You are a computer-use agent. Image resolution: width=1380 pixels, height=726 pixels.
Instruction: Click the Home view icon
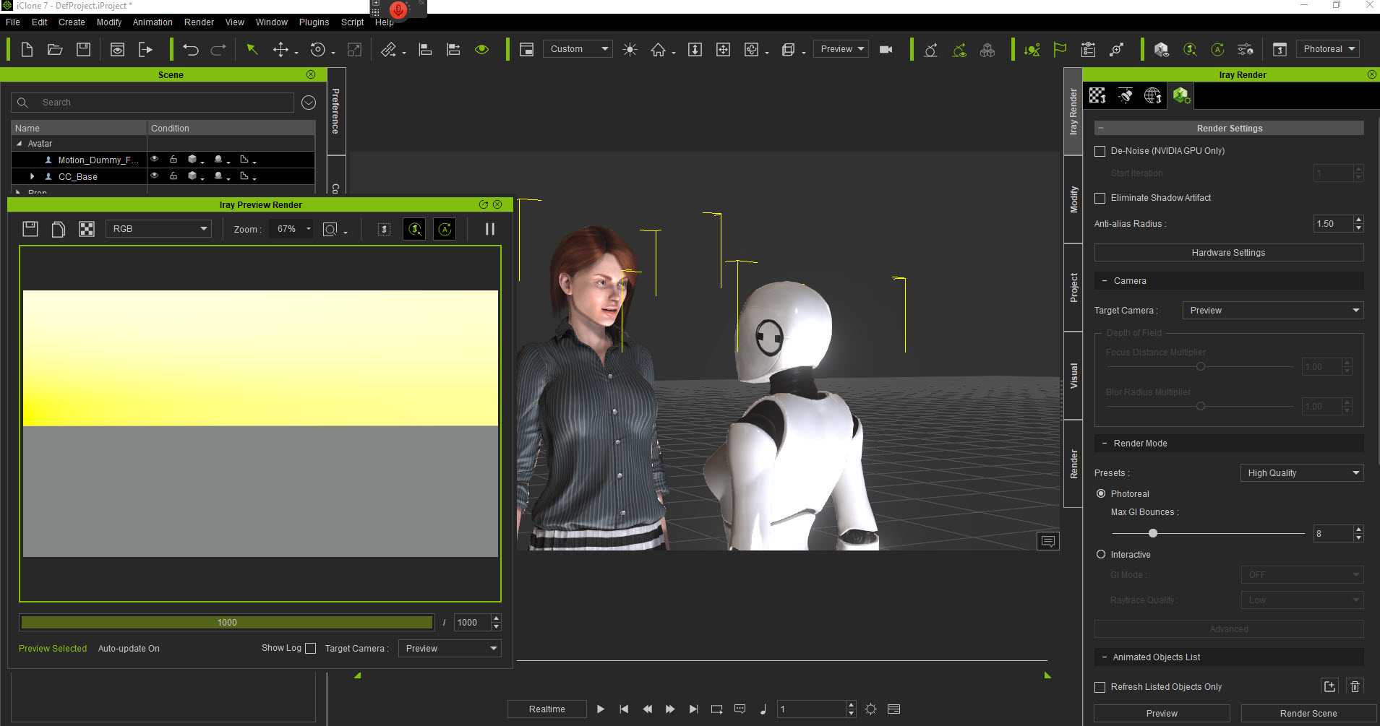(x=658, y=49)
